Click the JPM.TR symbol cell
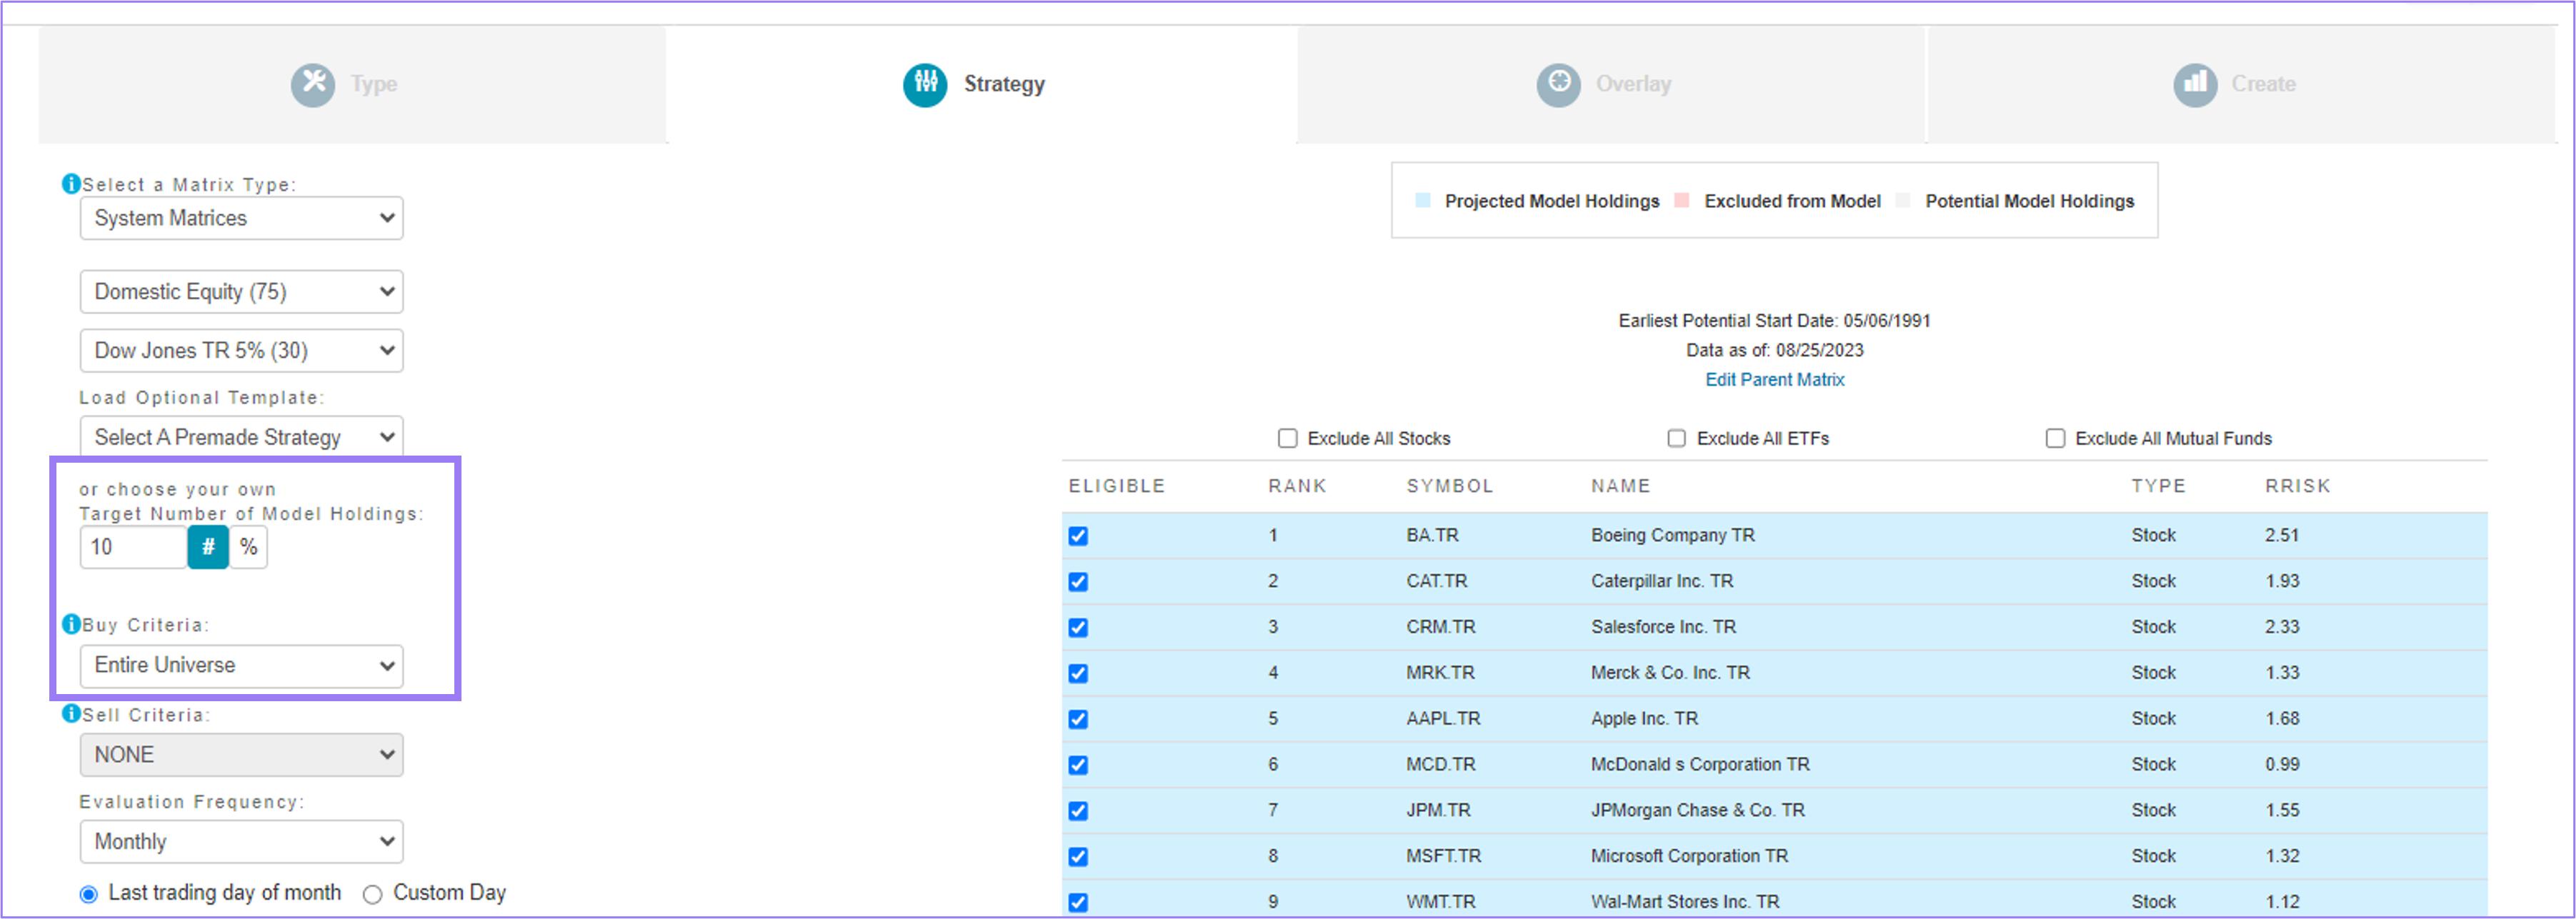This screenshot has height=919, width=2576. 1438,811
